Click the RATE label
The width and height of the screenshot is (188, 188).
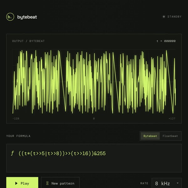pyautogui.click(x=144, y=183)
